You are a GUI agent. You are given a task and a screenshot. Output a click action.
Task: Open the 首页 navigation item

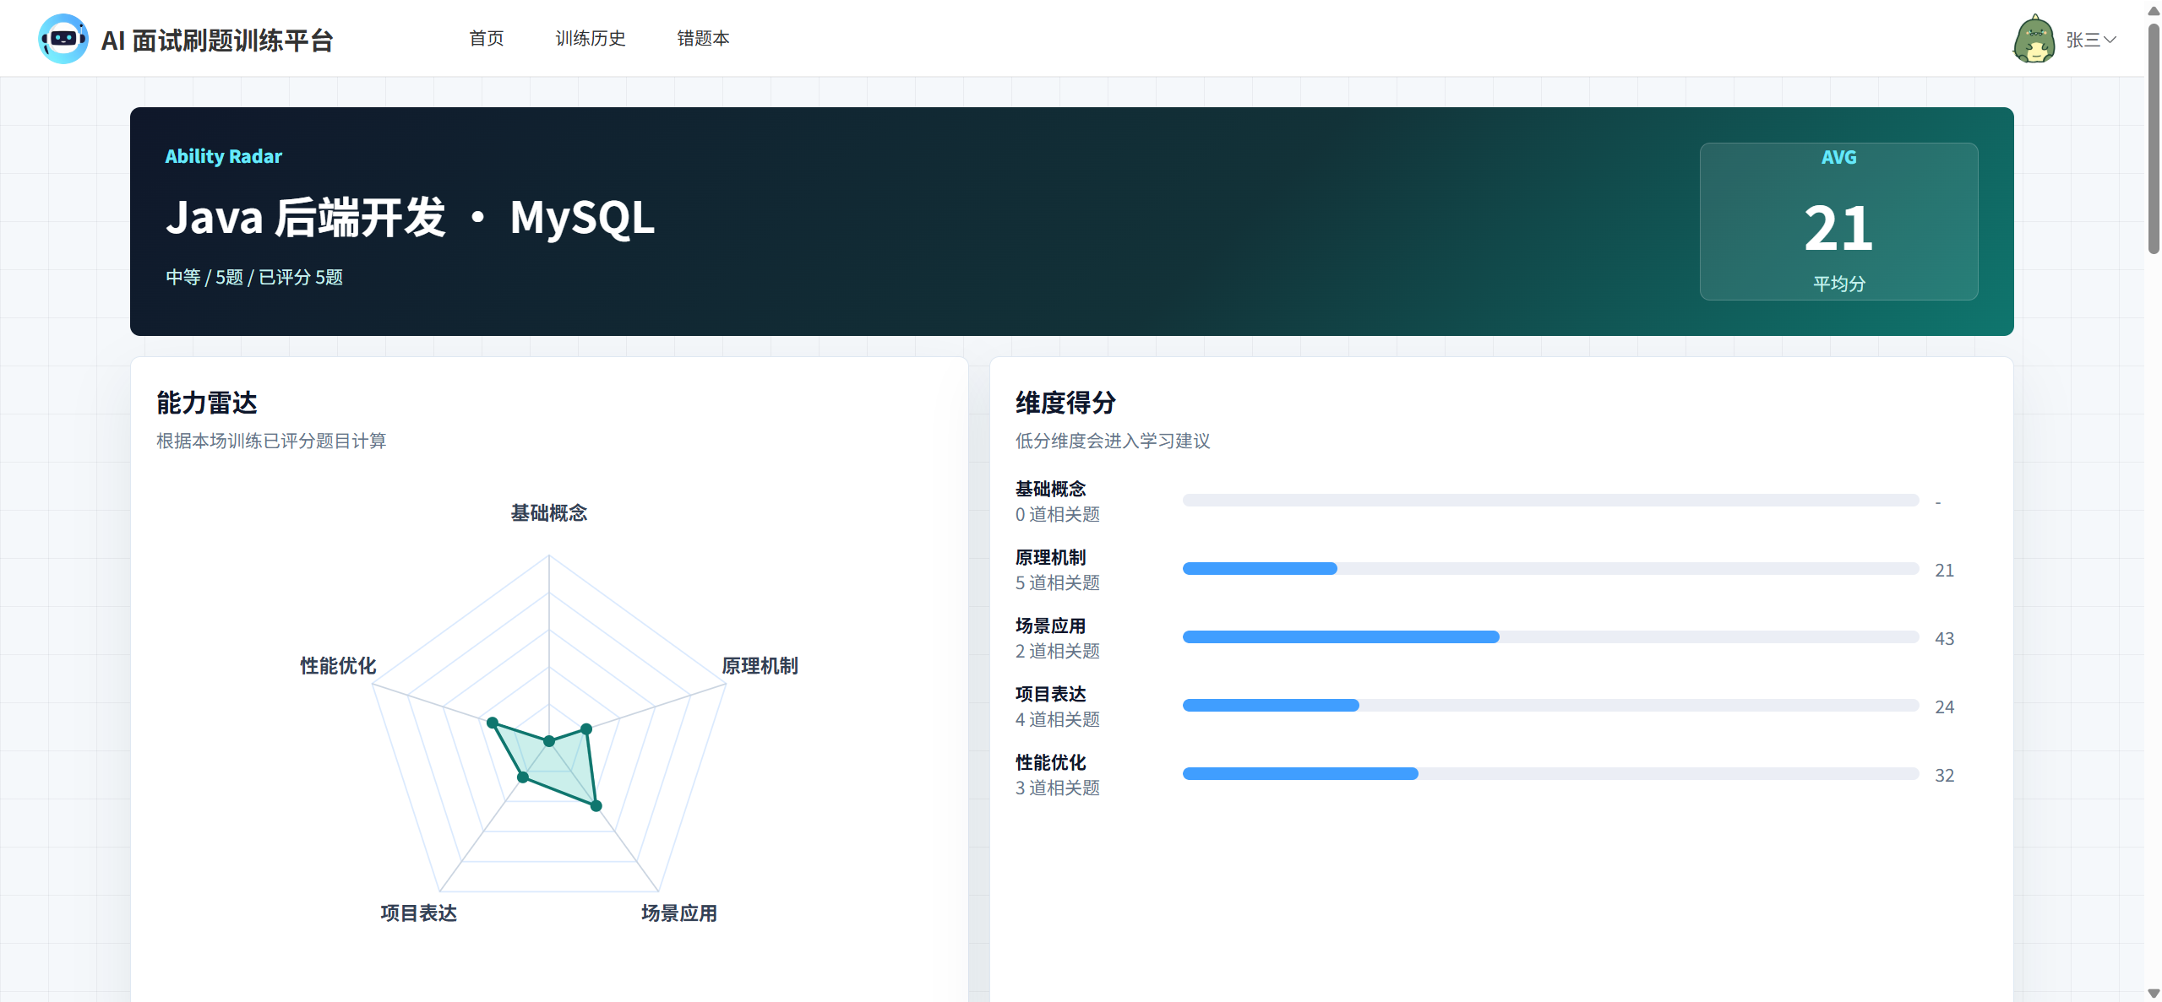point(486,39)
